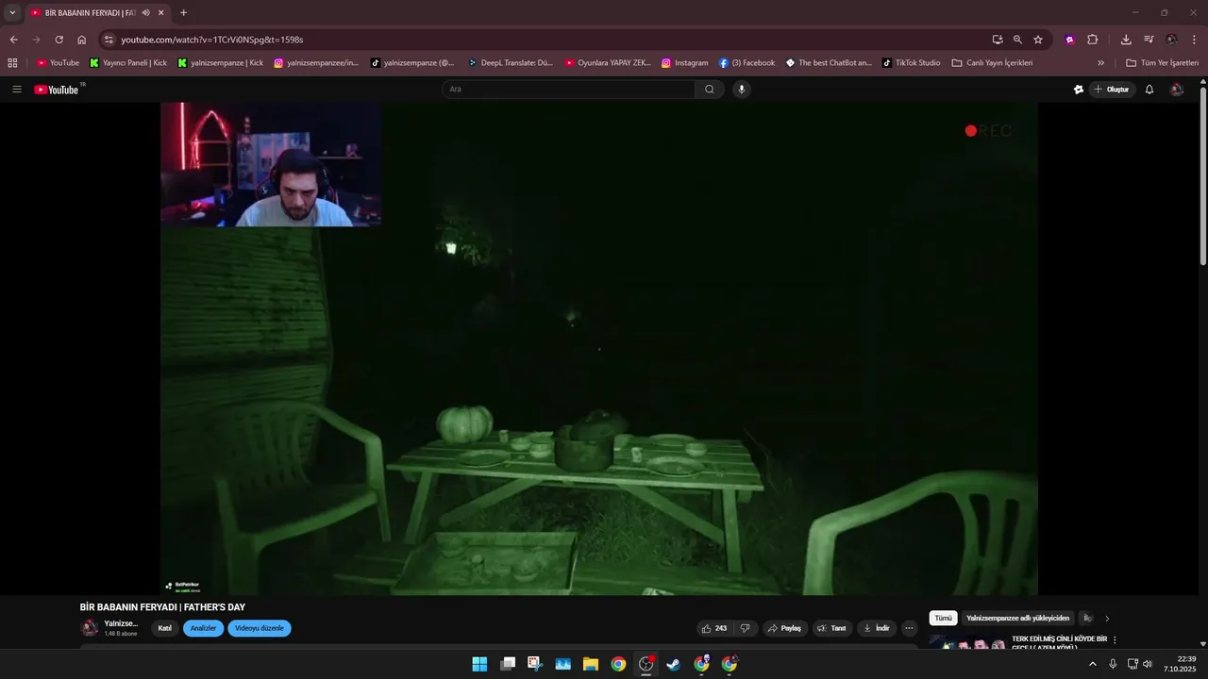Image resolution: width=1208 pixels, height=679 pixels.
Task: Expand Canlı Yayın İçerikleri bookmark folder
Action: [x=992, y=63]
